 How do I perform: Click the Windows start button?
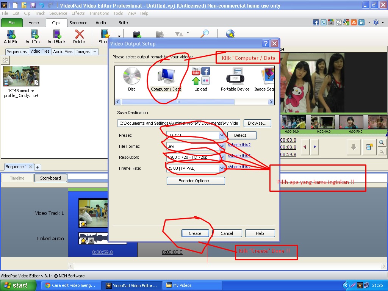pos(18,286)
